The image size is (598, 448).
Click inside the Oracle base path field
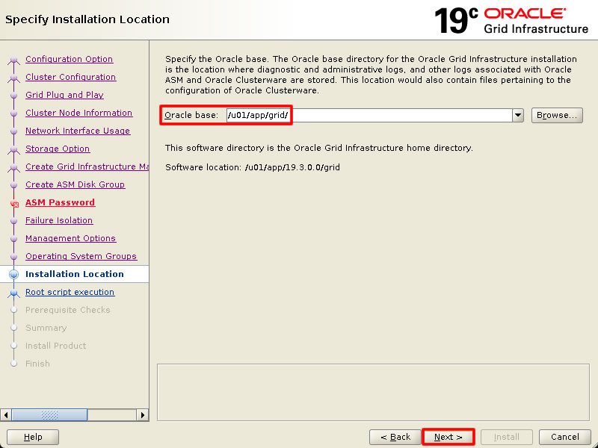(369, 115)
